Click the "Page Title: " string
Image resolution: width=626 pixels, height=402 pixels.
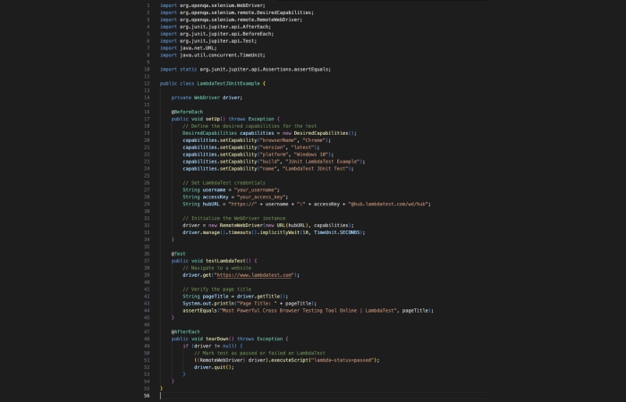coord(259,304)
